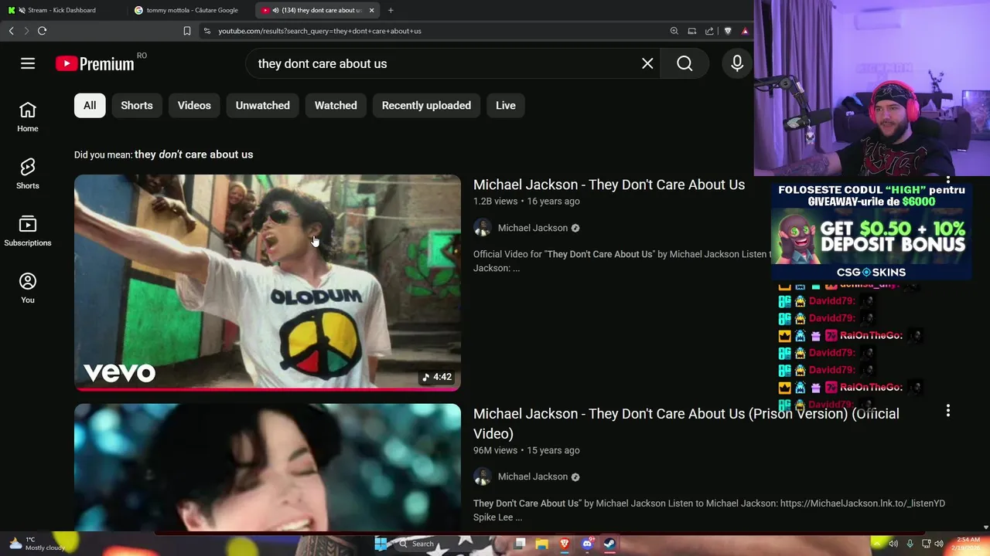Open Michael Jackson channel name on first result
This screenshot has width=990, height=556.
(x=533, y=228)
